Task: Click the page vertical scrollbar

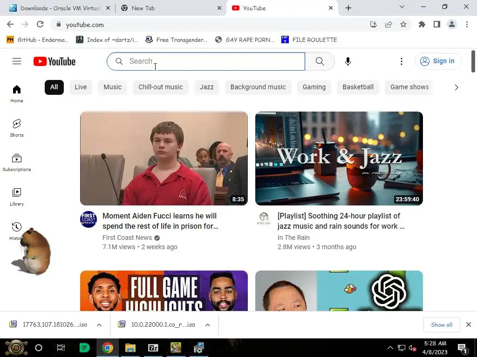Action: 473,62
